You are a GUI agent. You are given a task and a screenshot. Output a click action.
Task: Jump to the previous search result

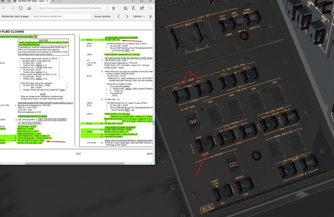click(119, 16)
